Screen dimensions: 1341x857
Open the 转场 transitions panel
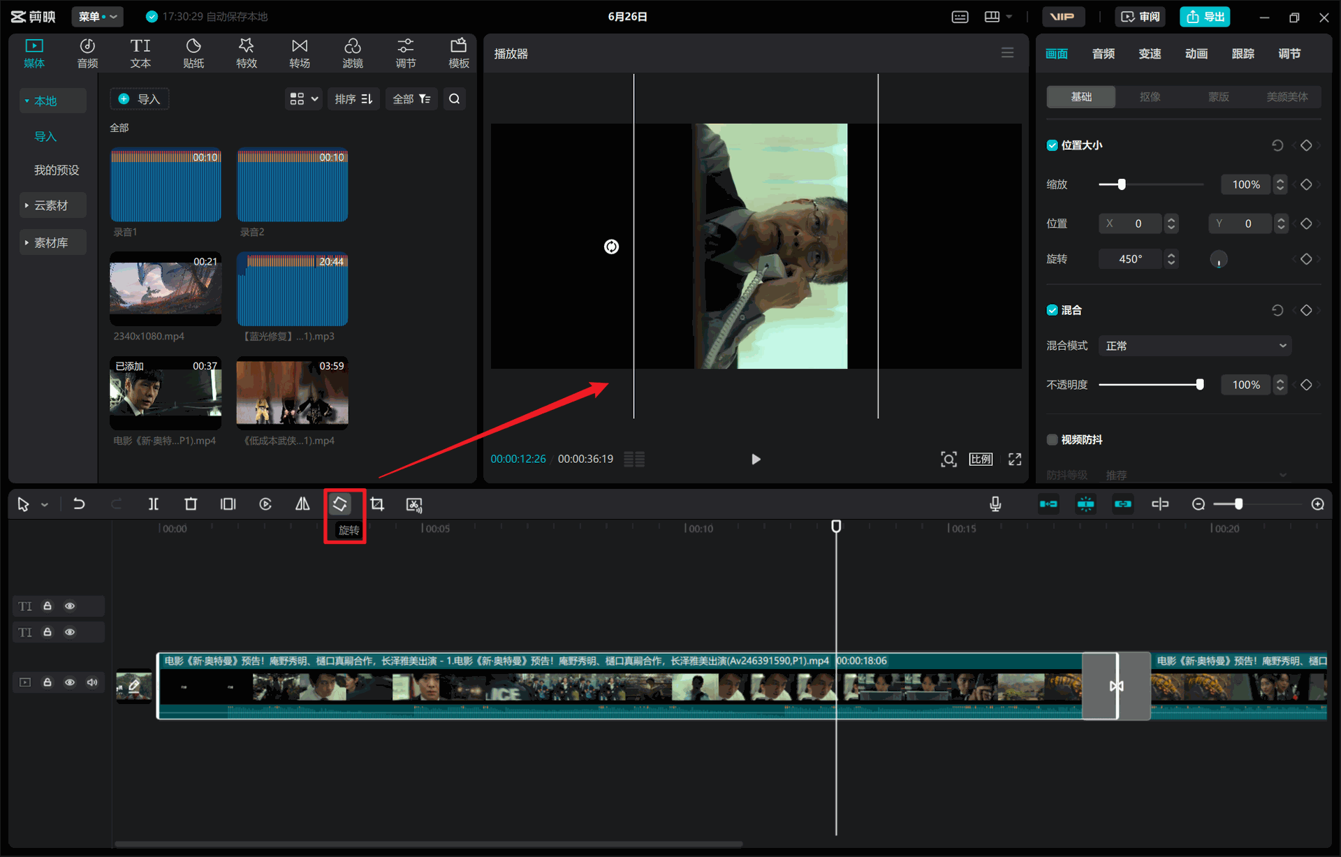click(x=300, y=53)
